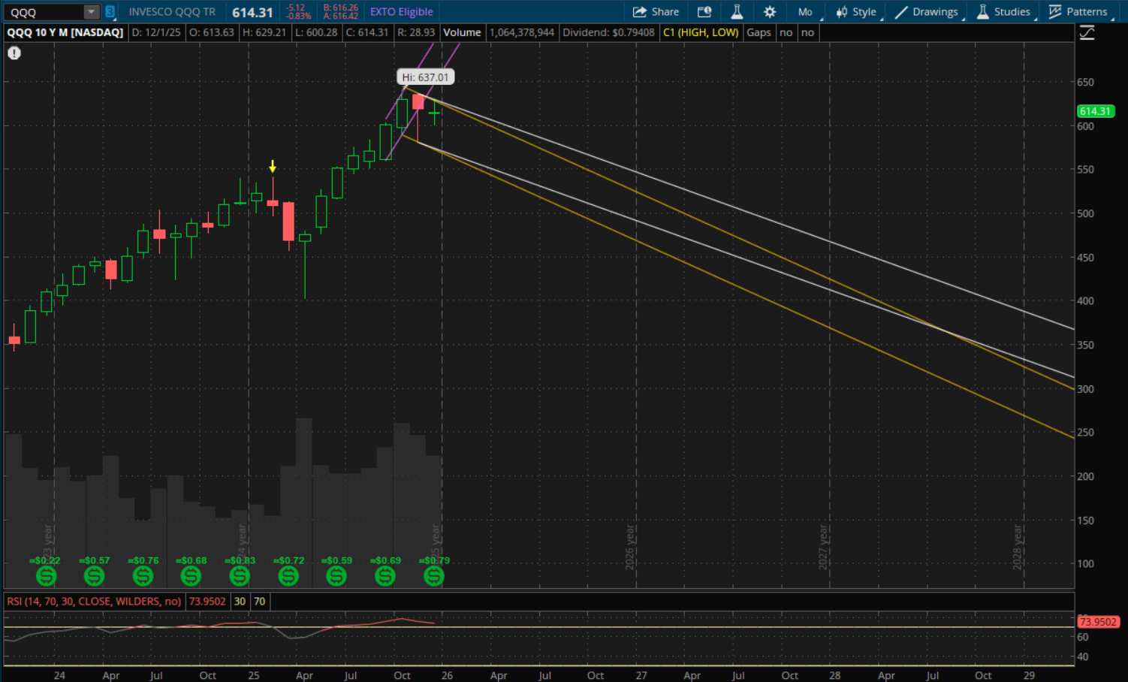Click the blue link number 3 icon
Screen dimensions: 1128x682
110,12
